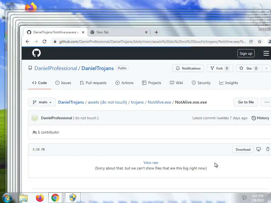Screen dimensions: 271x203
Task: Click the share page icon in address bar
Action: [x=251, y=41]
